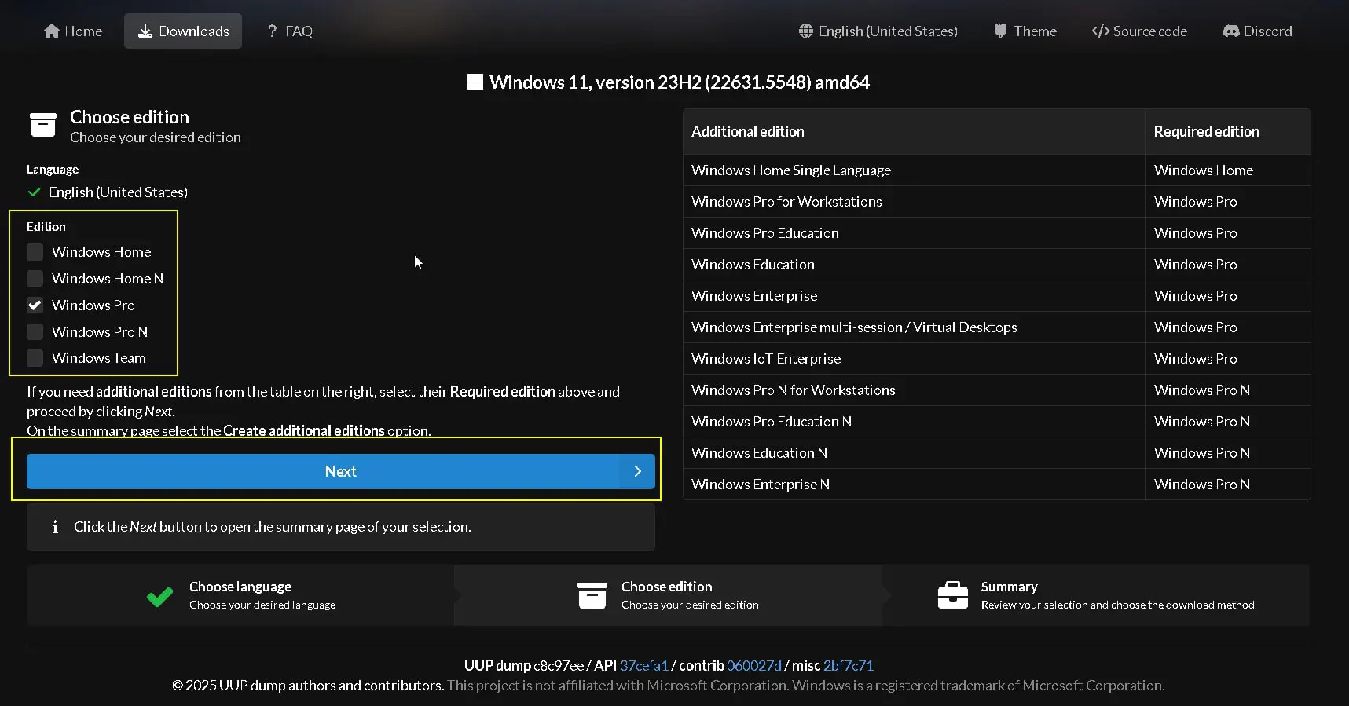Click the Theme brush icon

tap(1000, 31)
